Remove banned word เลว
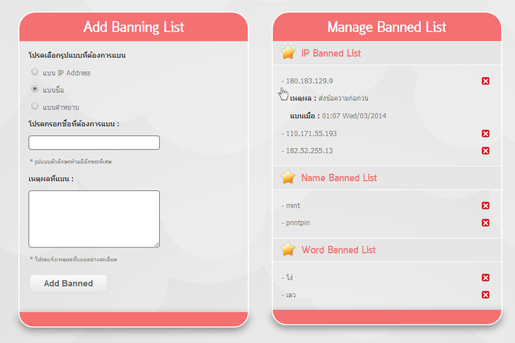Viewport: 515px width, 343px height. click(x=486, y=294)
